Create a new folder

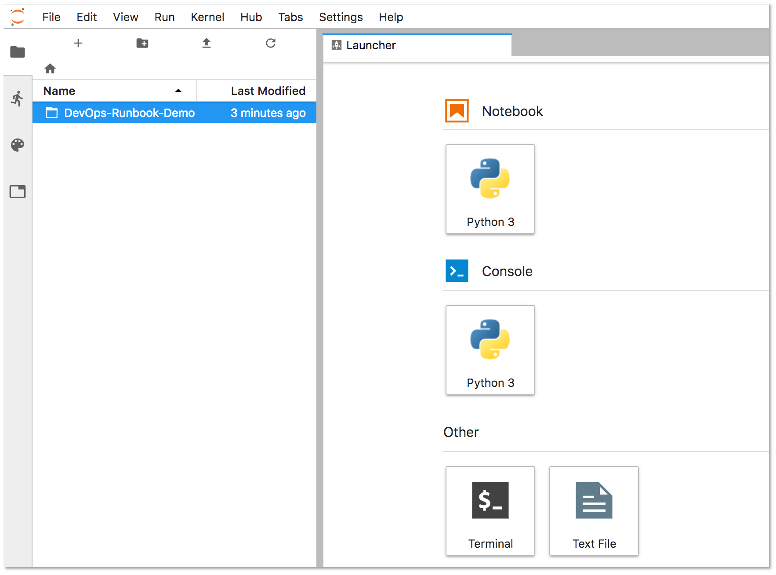click(142, 43)
